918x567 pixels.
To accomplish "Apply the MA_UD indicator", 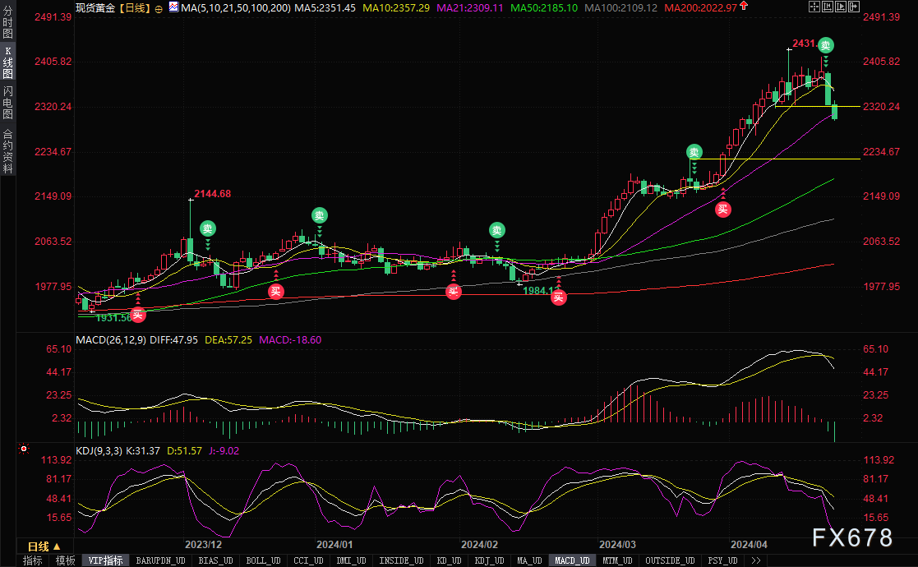I will pos(529,560).
